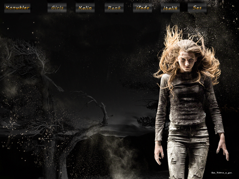Click the rising mist near the ground
The width and height of the screenshot is (239, 179).
point(119,155)
